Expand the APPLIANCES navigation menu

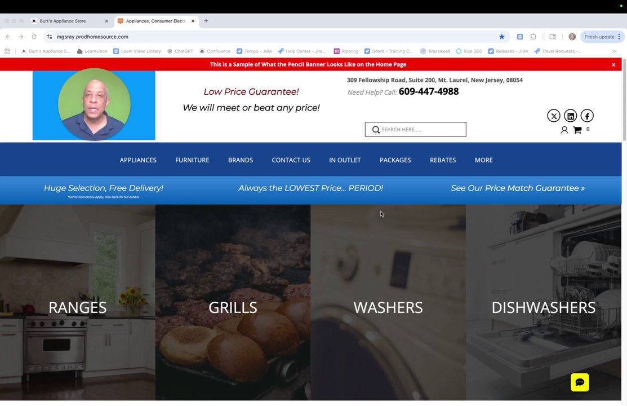point(138,160)
